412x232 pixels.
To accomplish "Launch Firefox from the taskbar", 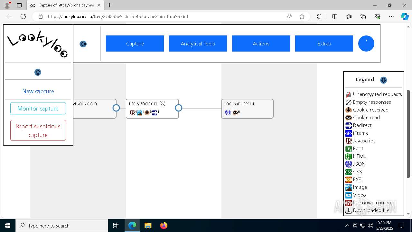I will tap(164, 226).
